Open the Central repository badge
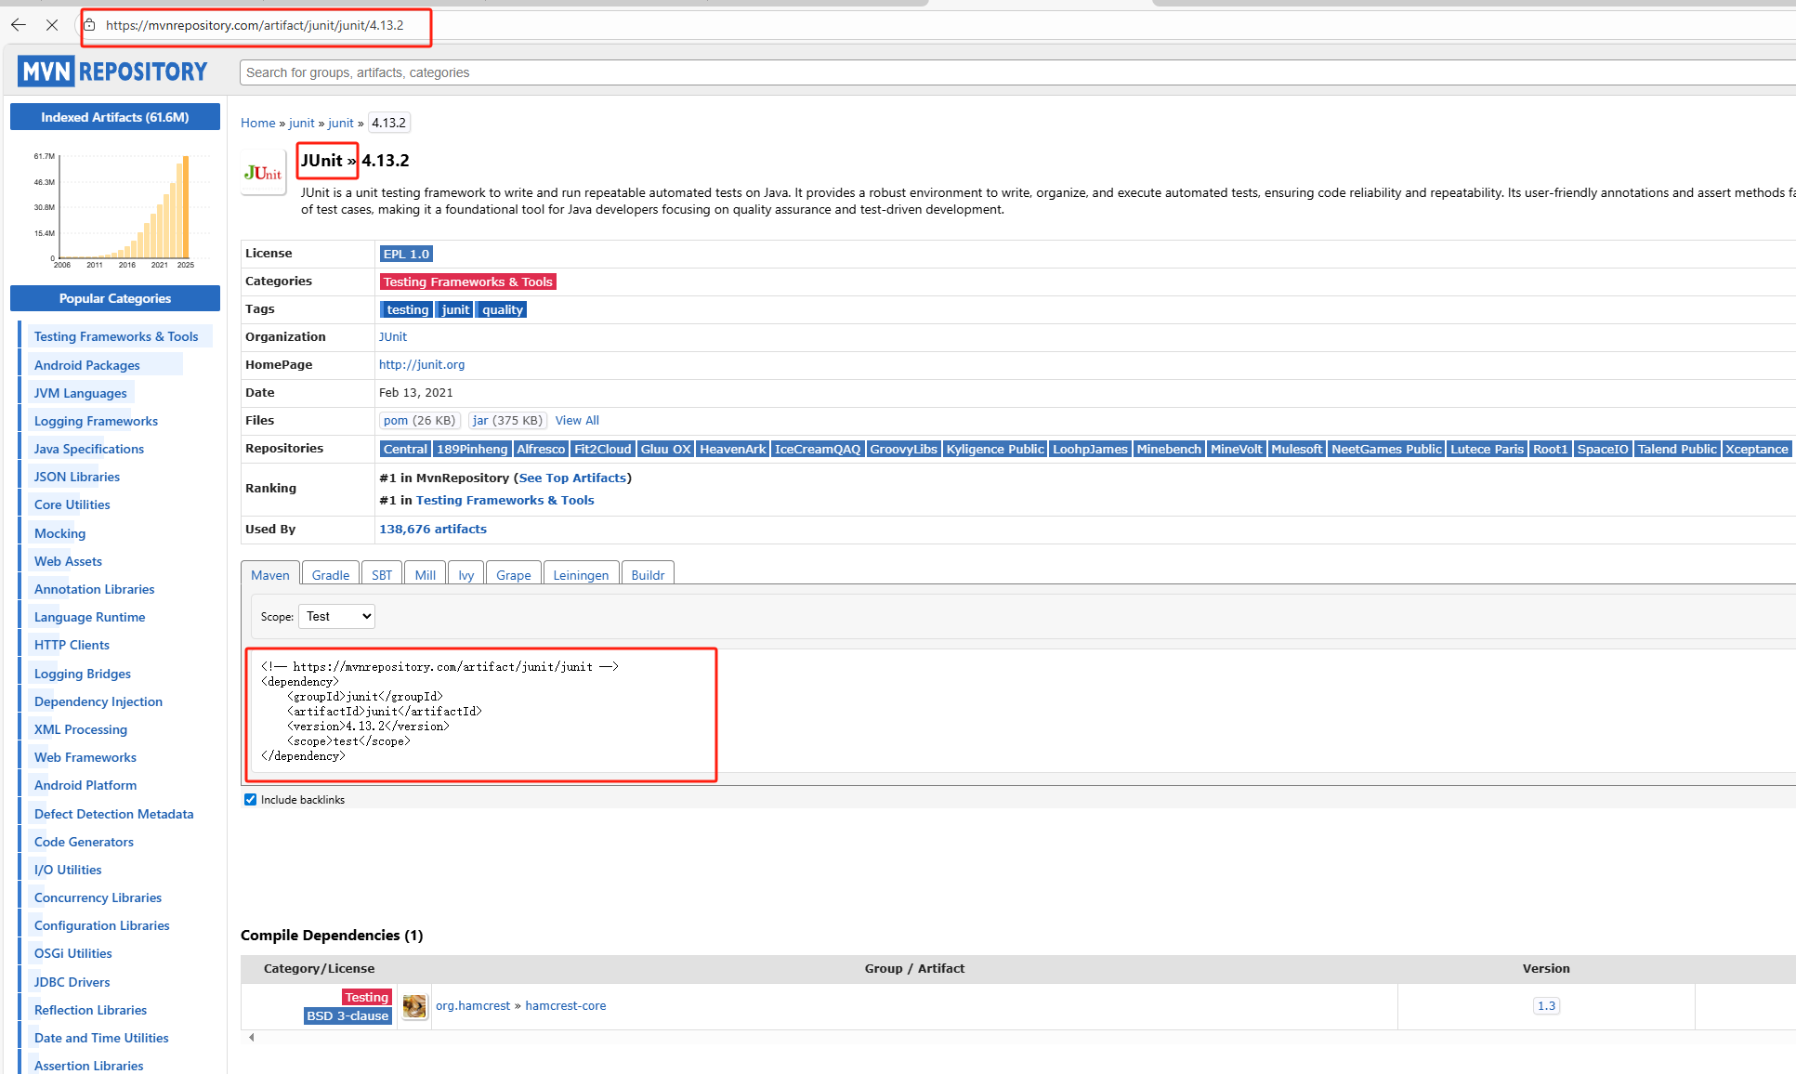 click(405, 449)
